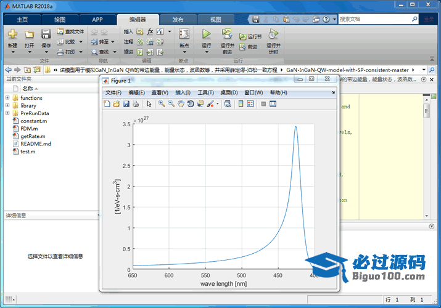Open the Print dropdown in ribbon

click(x=70, y=52)
